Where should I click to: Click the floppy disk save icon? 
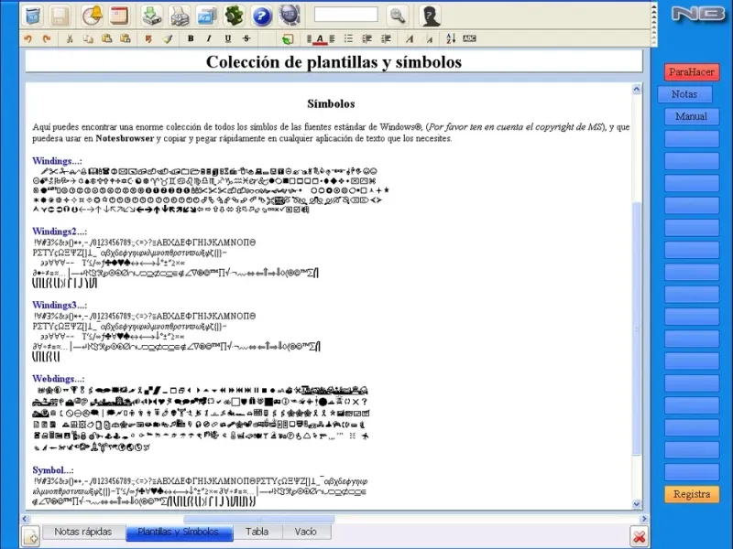coord(60,16)
